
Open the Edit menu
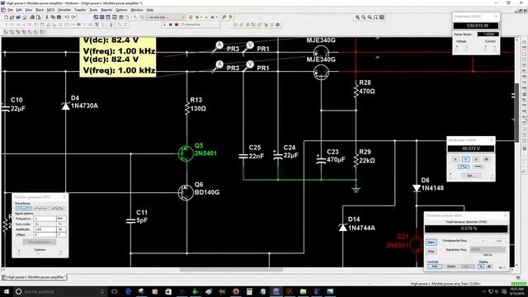click(19, 10)
